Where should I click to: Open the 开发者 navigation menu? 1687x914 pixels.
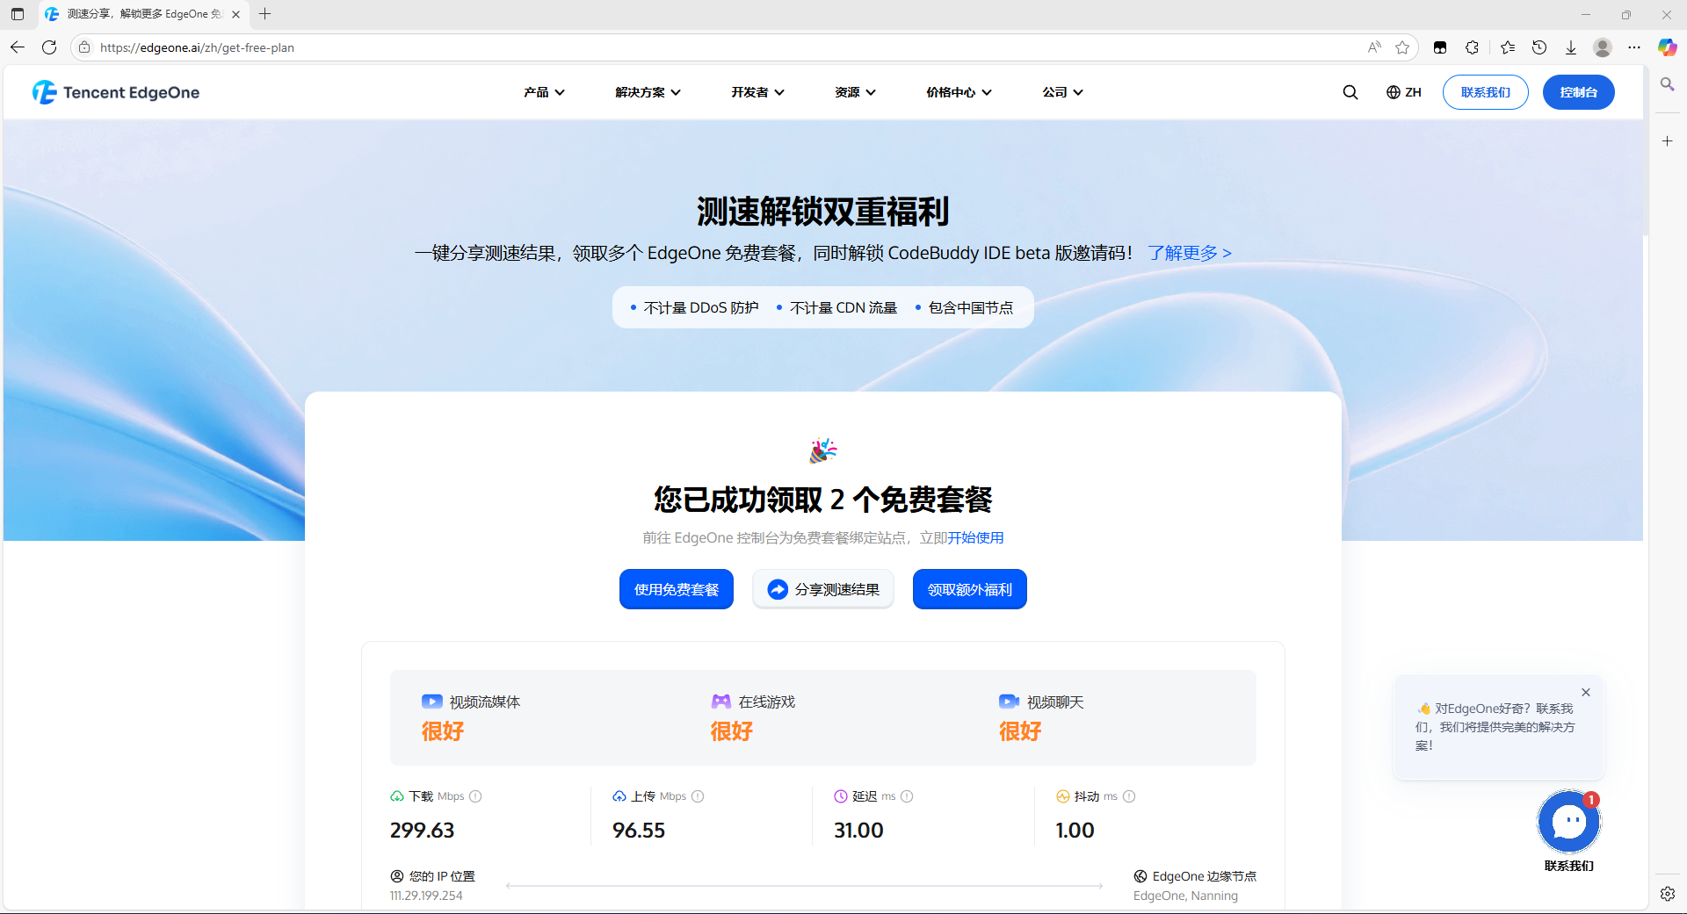click(x=757, y=92)
